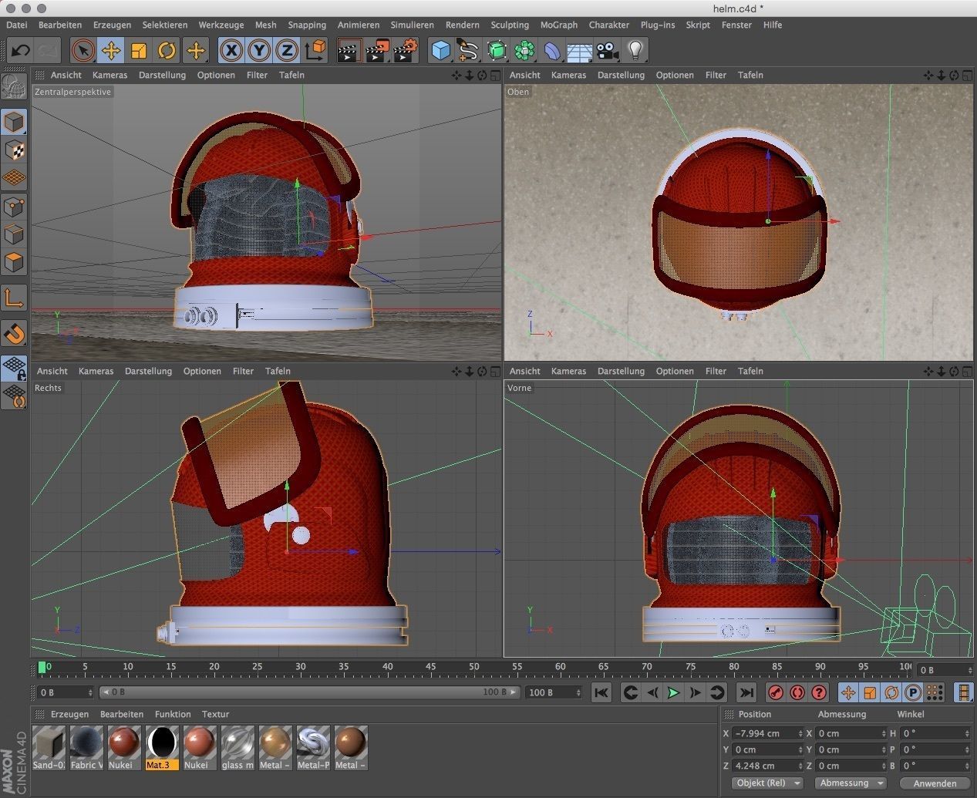Play animation forwards
The width and height of the screenshot is (977, 798).
click(673, 692)
